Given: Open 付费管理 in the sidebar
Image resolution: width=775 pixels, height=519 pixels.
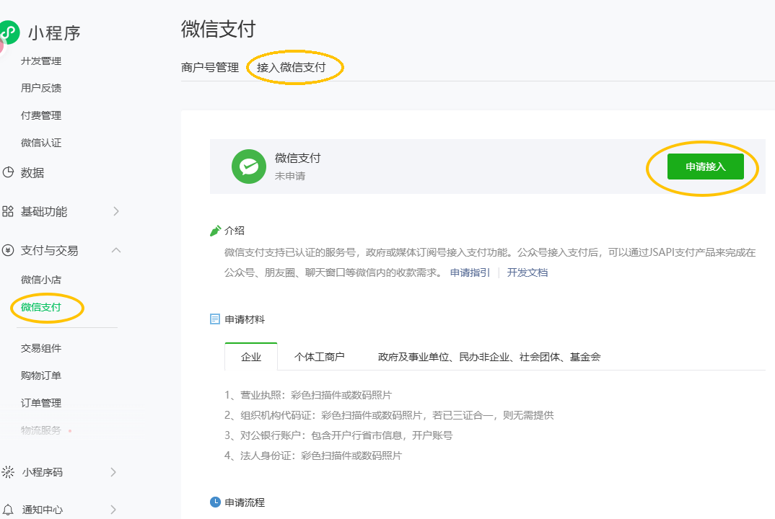Looking at the screenshot, I should pos(41,115).
